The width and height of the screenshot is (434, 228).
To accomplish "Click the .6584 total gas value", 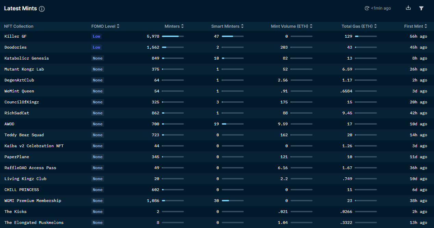I will (x=346, y=91).
